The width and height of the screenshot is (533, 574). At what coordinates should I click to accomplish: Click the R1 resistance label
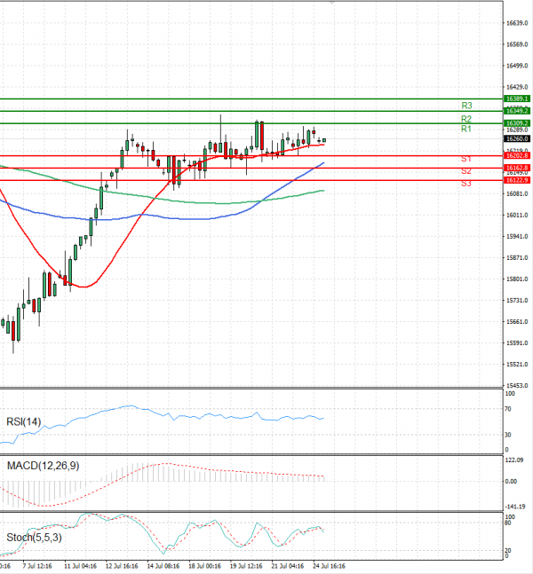click(465, 129)
